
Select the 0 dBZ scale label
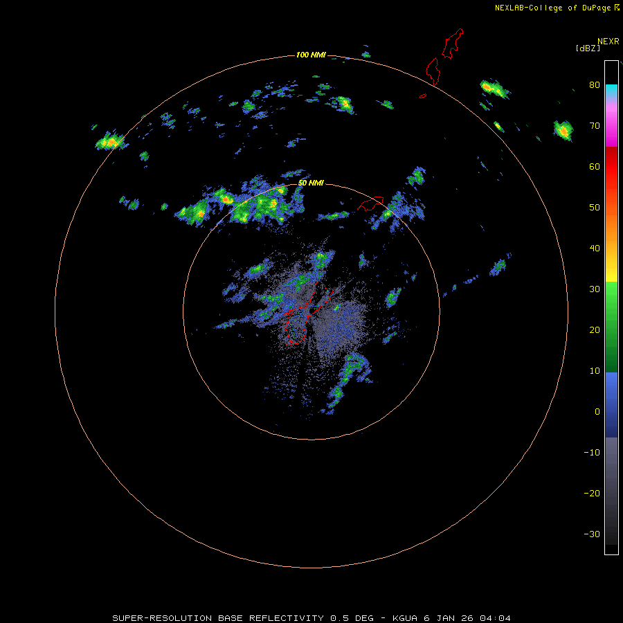tap(597, 412)
